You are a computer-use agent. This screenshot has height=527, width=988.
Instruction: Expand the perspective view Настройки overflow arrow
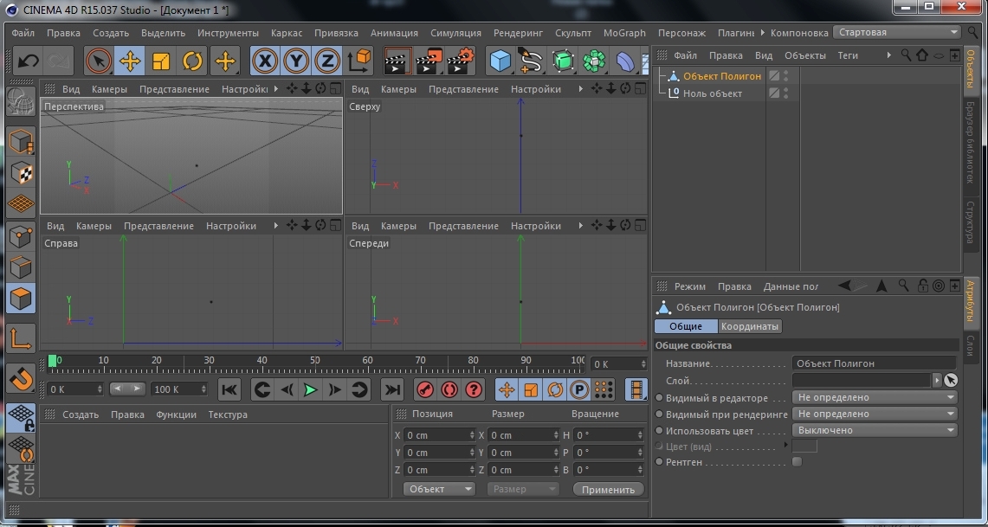click(276, 89)
